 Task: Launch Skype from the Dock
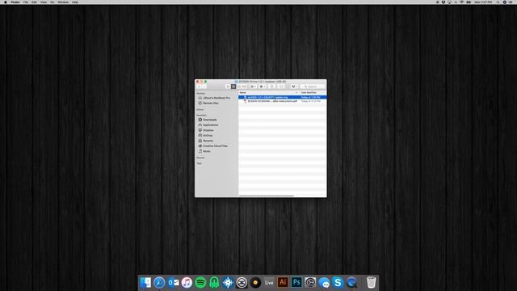coord(338,283)
